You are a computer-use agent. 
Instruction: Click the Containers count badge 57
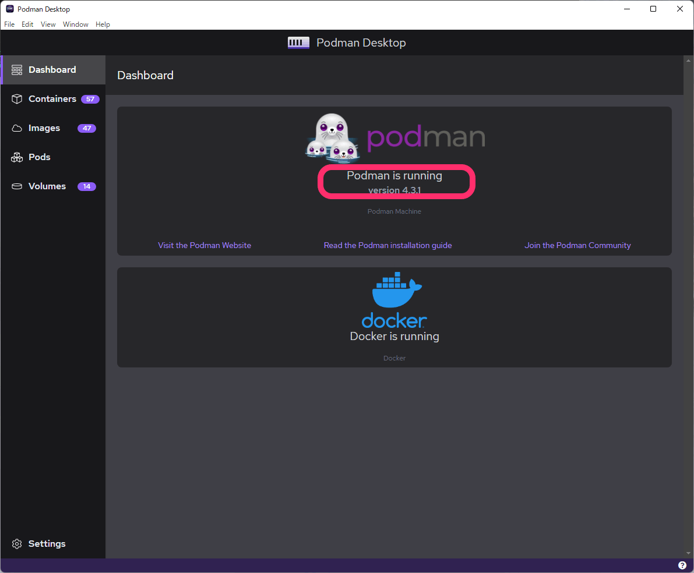(90, 99)
